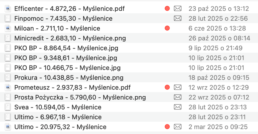The image size is (258, 134).
Task: Select file name Prosta Pożyczka - 5.790,60 - Myślenice.png
Action: coord(80,97)
